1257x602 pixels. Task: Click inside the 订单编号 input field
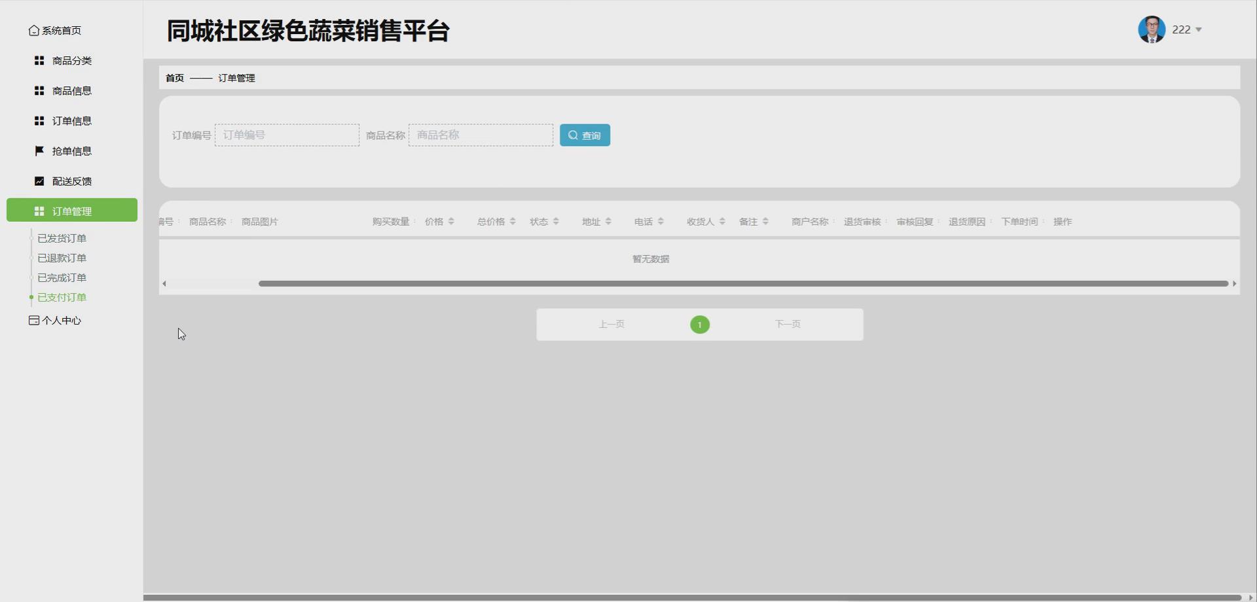287,135
